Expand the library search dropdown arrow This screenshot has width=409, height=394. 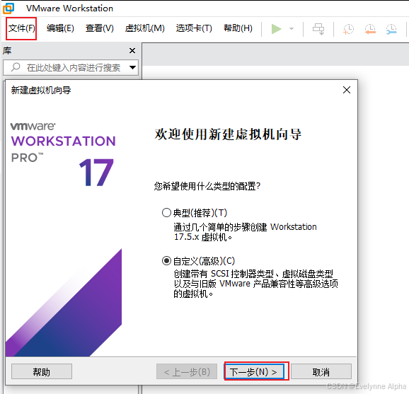(132, 67)
